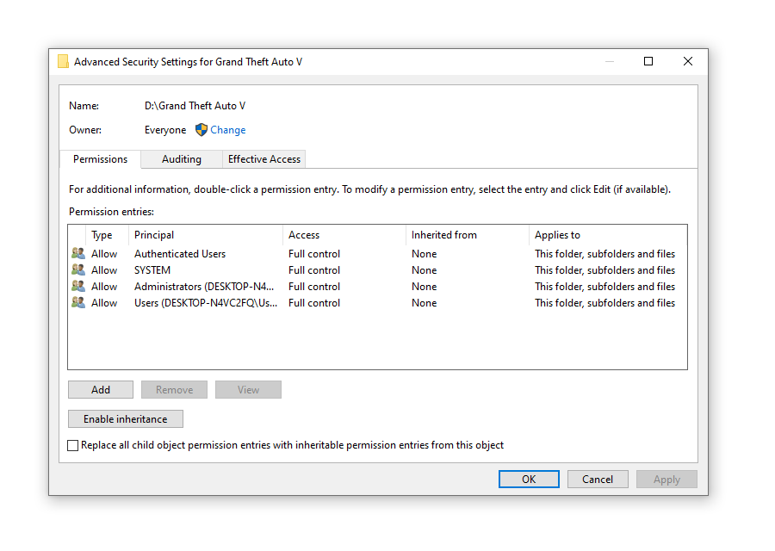Click the Remove button

coord(175,389)
